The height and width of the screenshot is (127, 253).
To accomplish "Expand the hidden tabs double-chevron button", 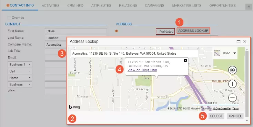I will pos(249,7).
